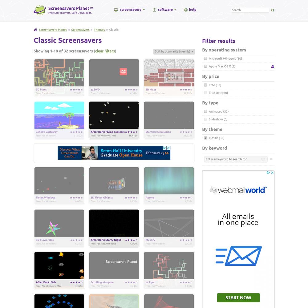
Task: Click the AdChoices icon on webmailworld ad
Action: pyautogui.click(x=268, y=173)
